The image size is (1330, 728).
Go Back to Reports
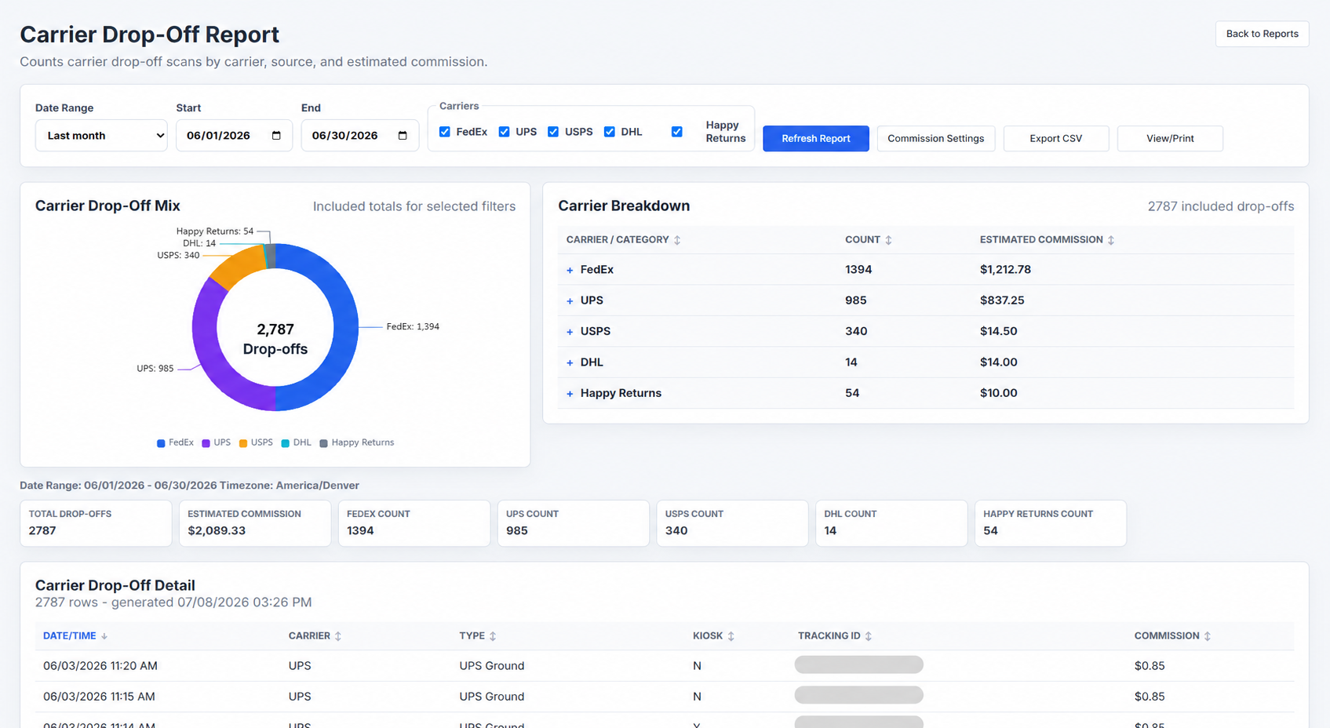(x=1262, y=34)
